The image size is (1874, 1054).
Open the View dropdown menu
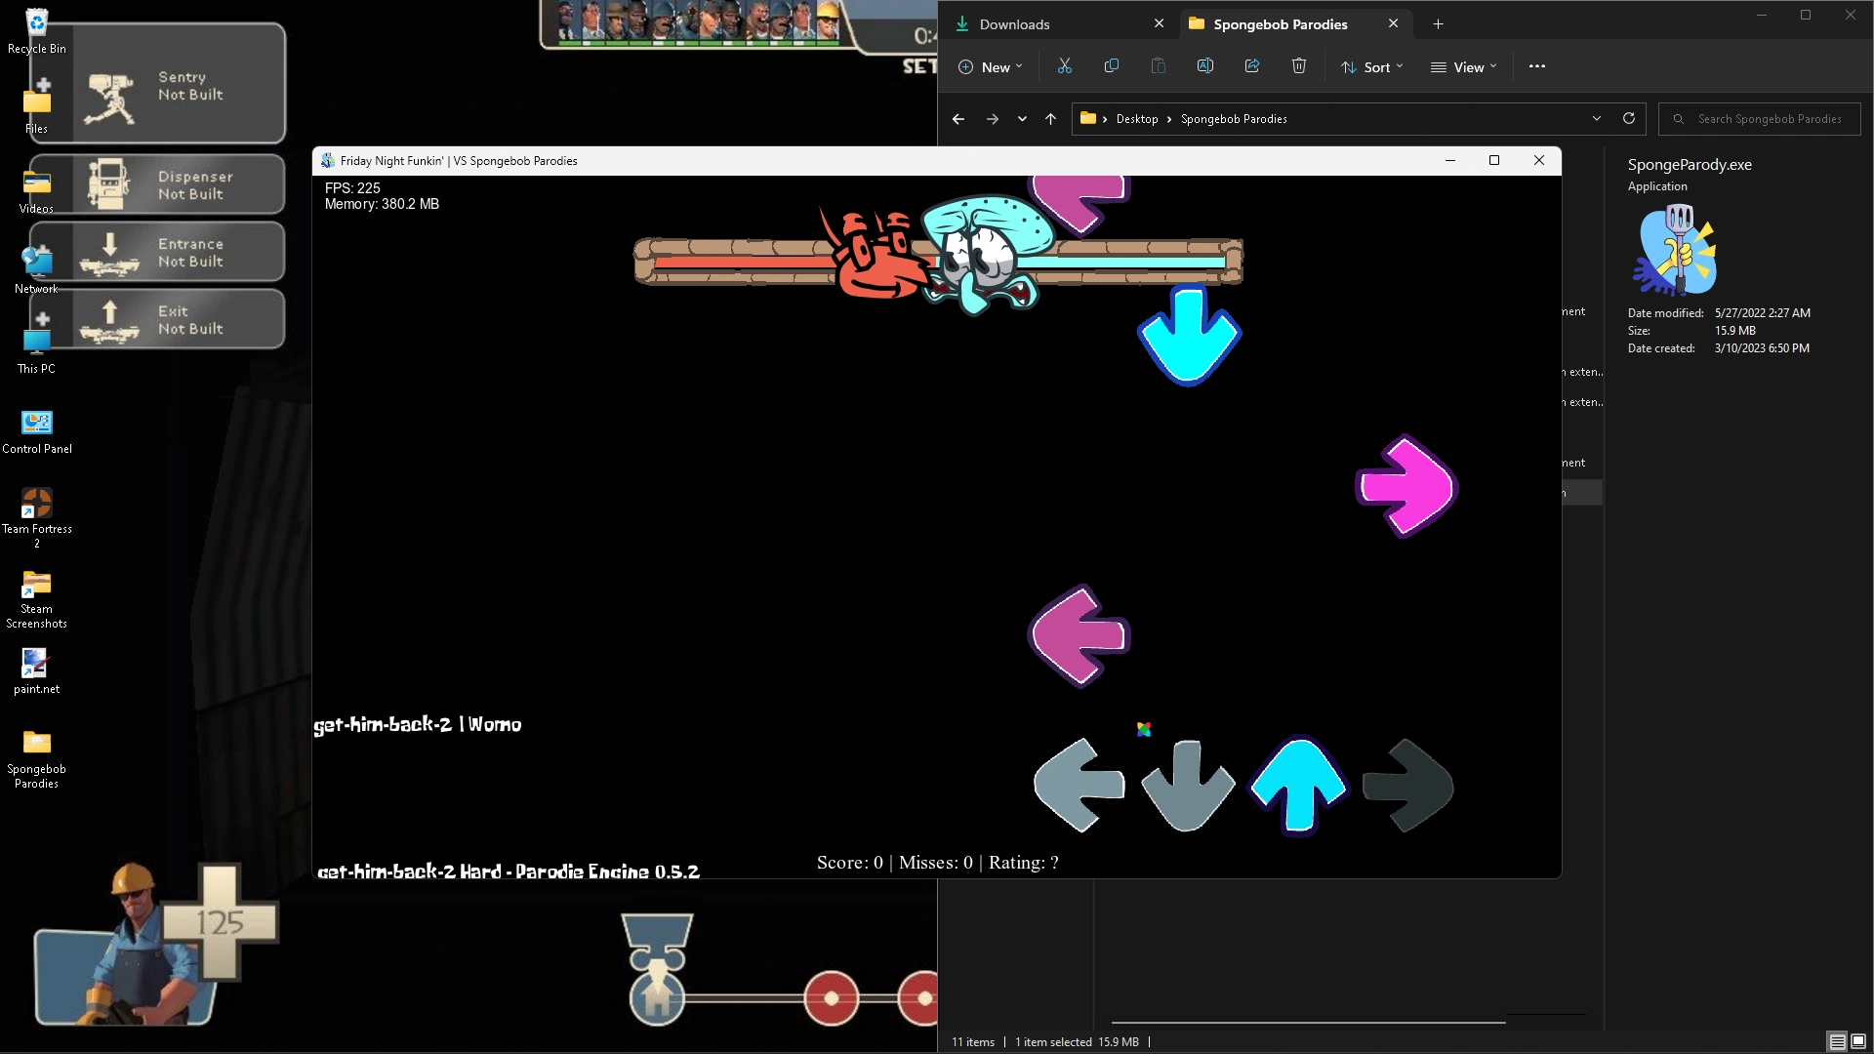[1462, 66]
